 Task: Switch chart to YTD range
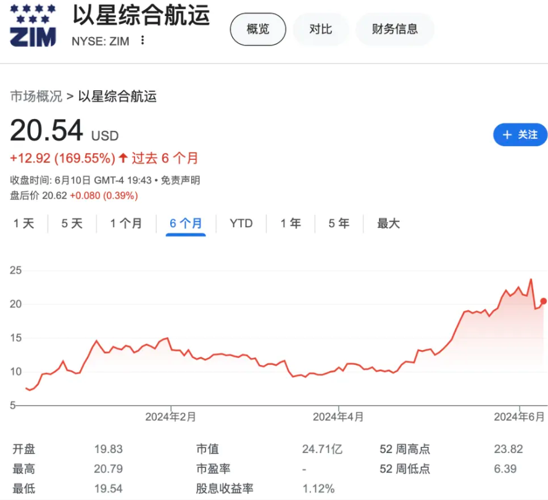pos(241,223)
